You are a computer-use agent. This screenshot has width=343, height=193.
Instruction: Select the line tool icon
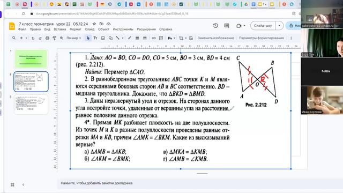point(118,38)
